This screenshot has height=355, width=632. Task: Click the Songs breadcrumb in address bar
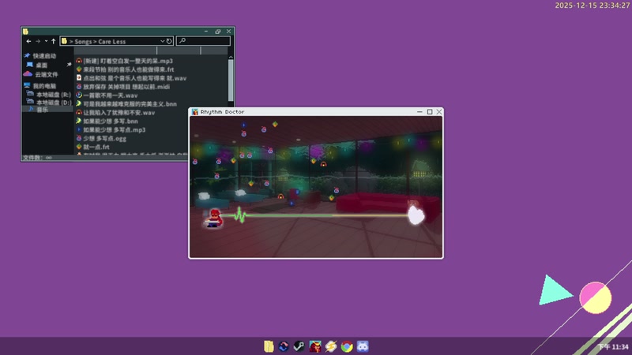[x=83, y=42]
